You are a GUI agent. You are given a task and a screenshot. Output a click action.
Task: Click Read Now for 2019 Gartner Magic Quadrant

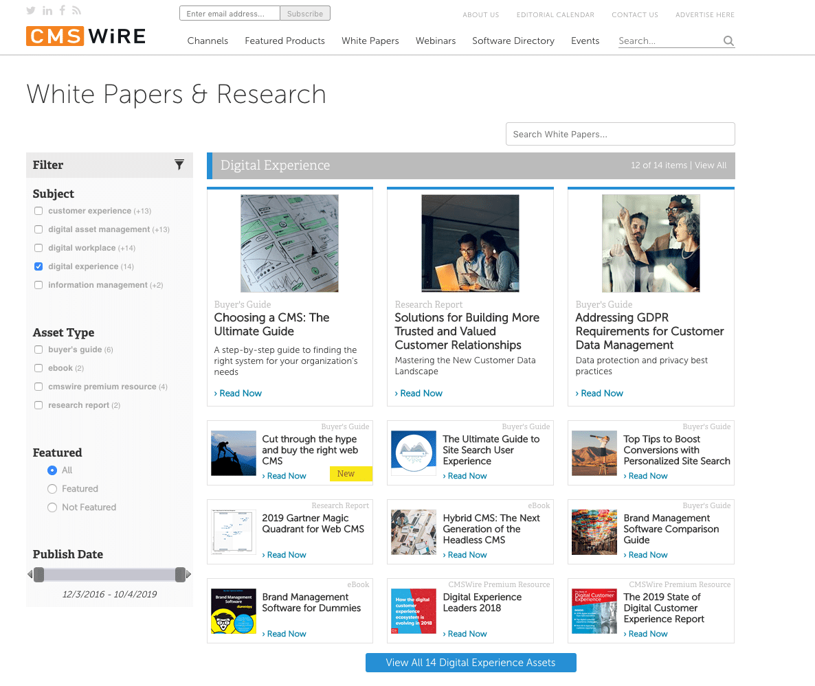point(284,555)
